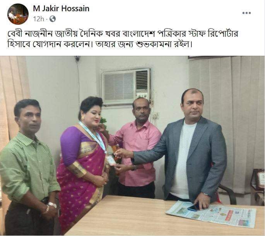Click the M Jakir Hossain name link
This screenshot has width=265, height=236.
[61, 9]
